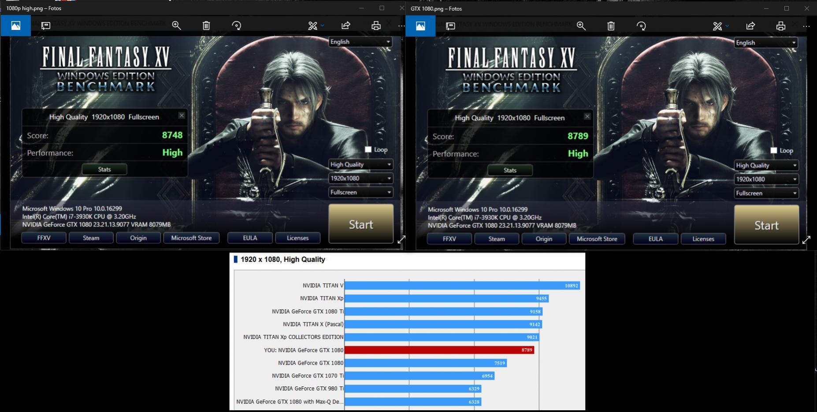
Task: Click Origin button in right benchmark
Action: click(x=544, y=239)
